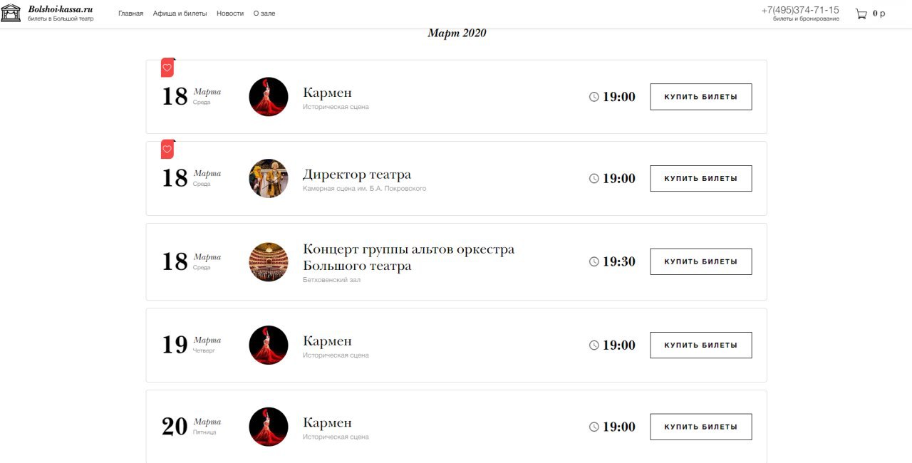Open the shopping cart icon
912x463 pixels.
[861, 14]
